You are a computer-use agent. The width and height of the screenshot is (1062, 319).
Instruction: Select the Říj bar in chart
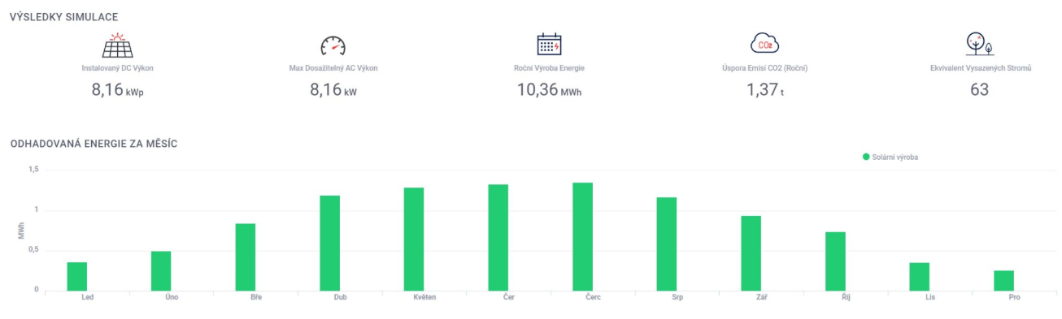[x=835, y=261]
